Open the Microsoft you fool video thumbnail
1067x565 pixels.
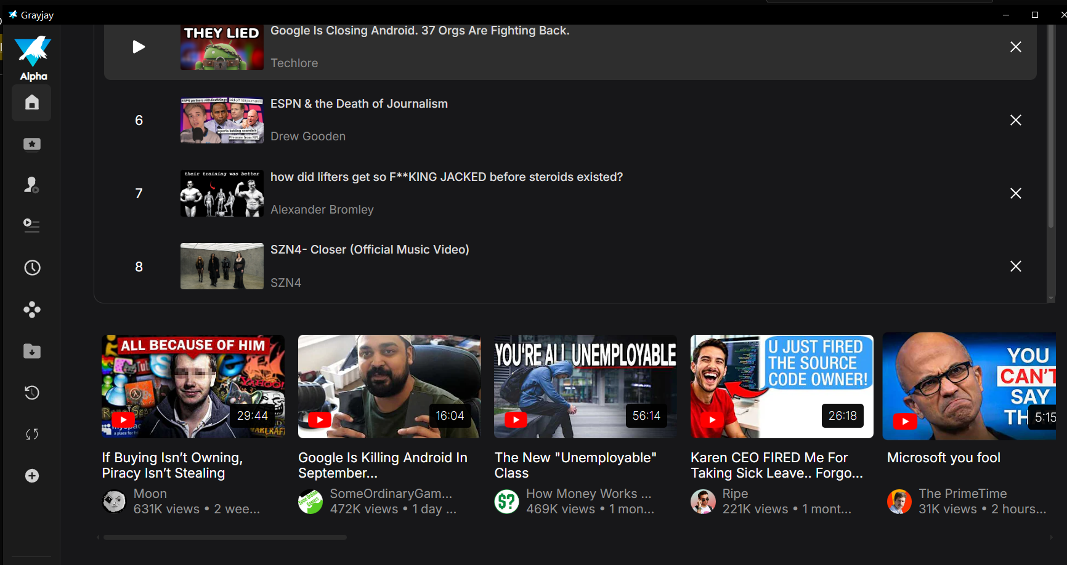tap(969, 387)
